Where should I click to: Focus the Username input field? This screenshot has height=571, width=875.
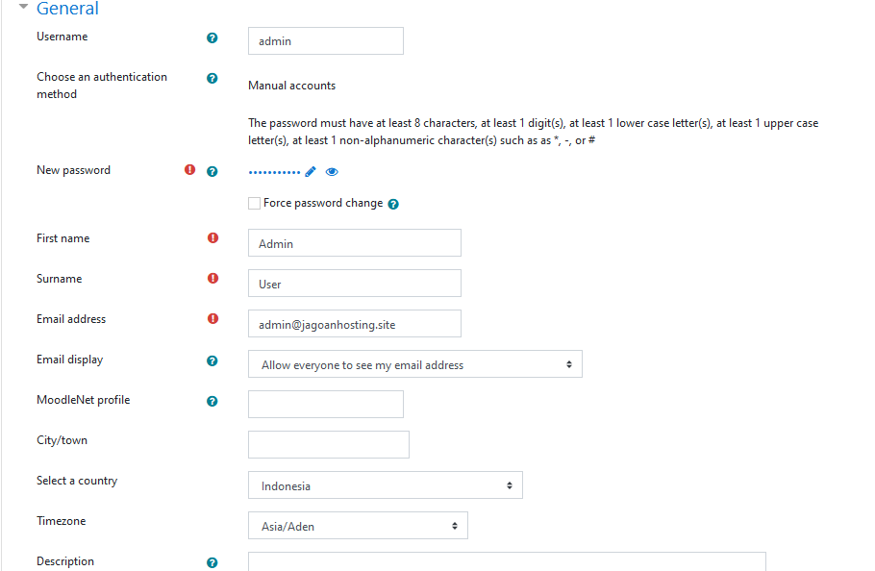[x=326, y=40]
